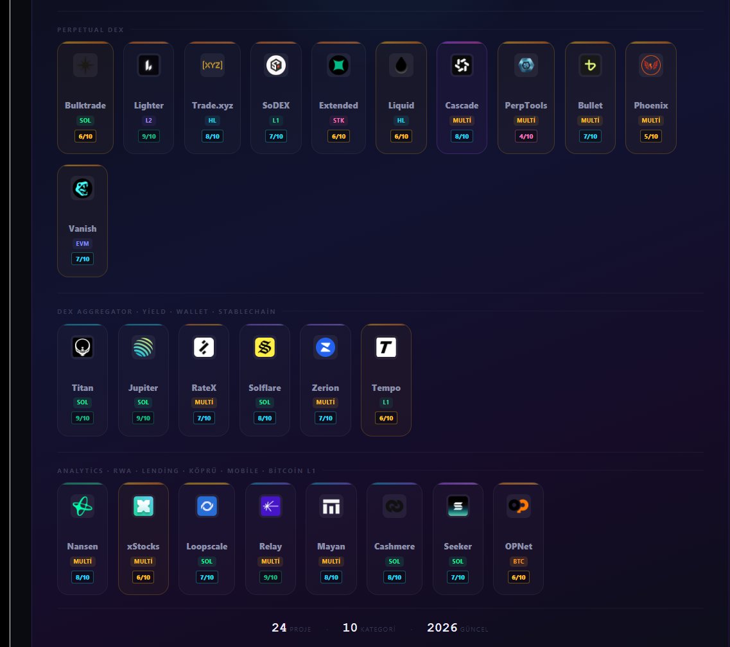
Task: Click the HL tag on Trade.xyz
Action: tap(213, 121)
